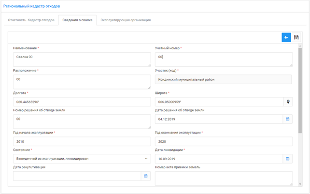
Task: Click the Участок (код) field
Action: [x=223, y=79]
